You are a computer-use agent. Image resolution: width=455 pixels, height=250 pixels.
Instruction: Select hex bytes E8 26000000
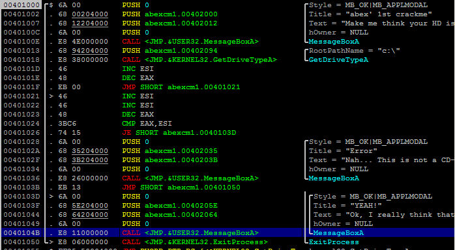click(83, 178)
